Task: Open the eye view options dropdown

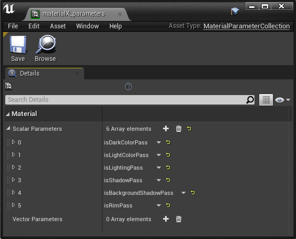Action: tap(283, 100)
